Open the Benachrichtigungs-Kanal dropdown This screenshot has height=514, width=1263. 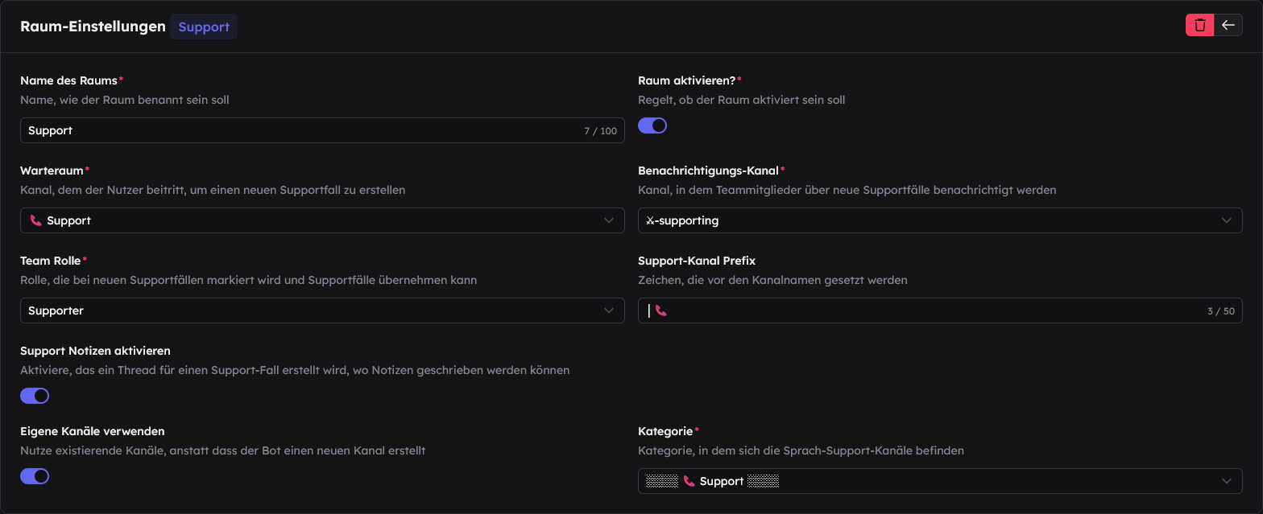940,220
